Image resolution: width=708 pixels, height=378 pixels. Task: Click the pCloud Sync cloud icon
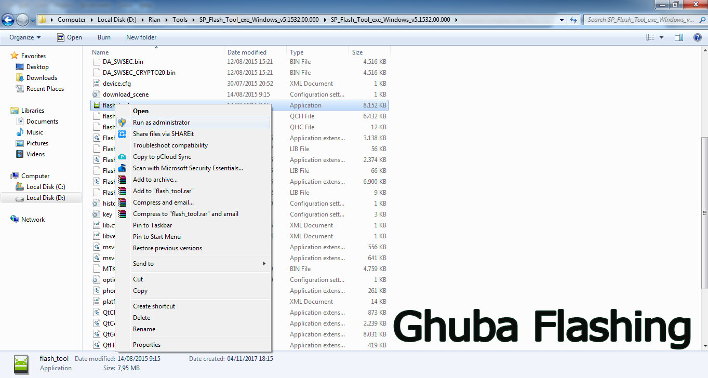tap(122, 156)
